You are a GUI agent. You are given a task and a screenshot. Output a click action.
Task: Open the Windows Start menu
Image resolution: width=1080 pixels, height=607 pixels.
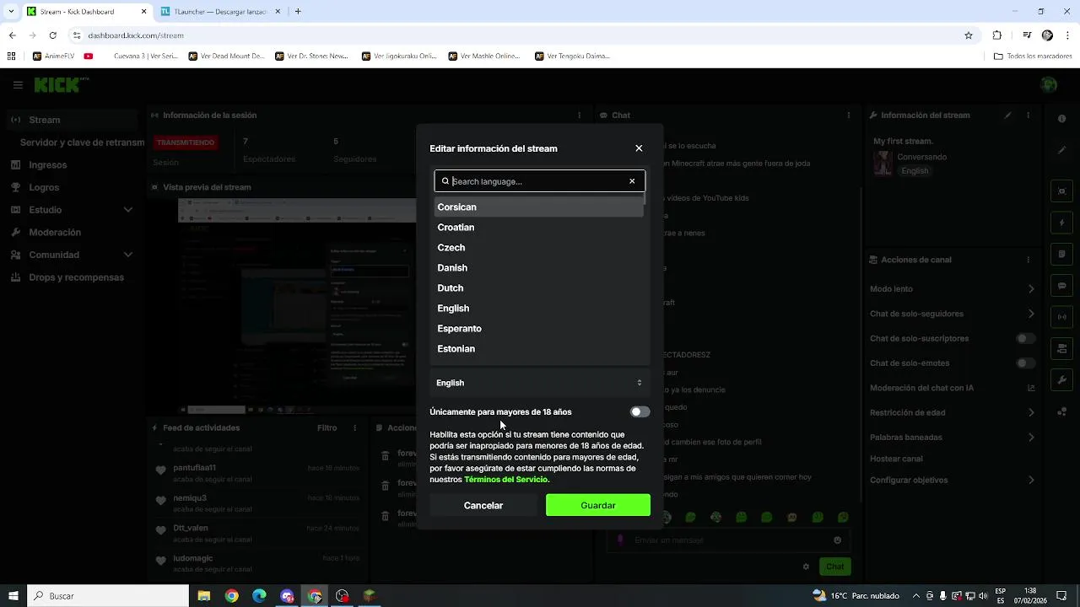pyautogui.click(x=13, y=596)
